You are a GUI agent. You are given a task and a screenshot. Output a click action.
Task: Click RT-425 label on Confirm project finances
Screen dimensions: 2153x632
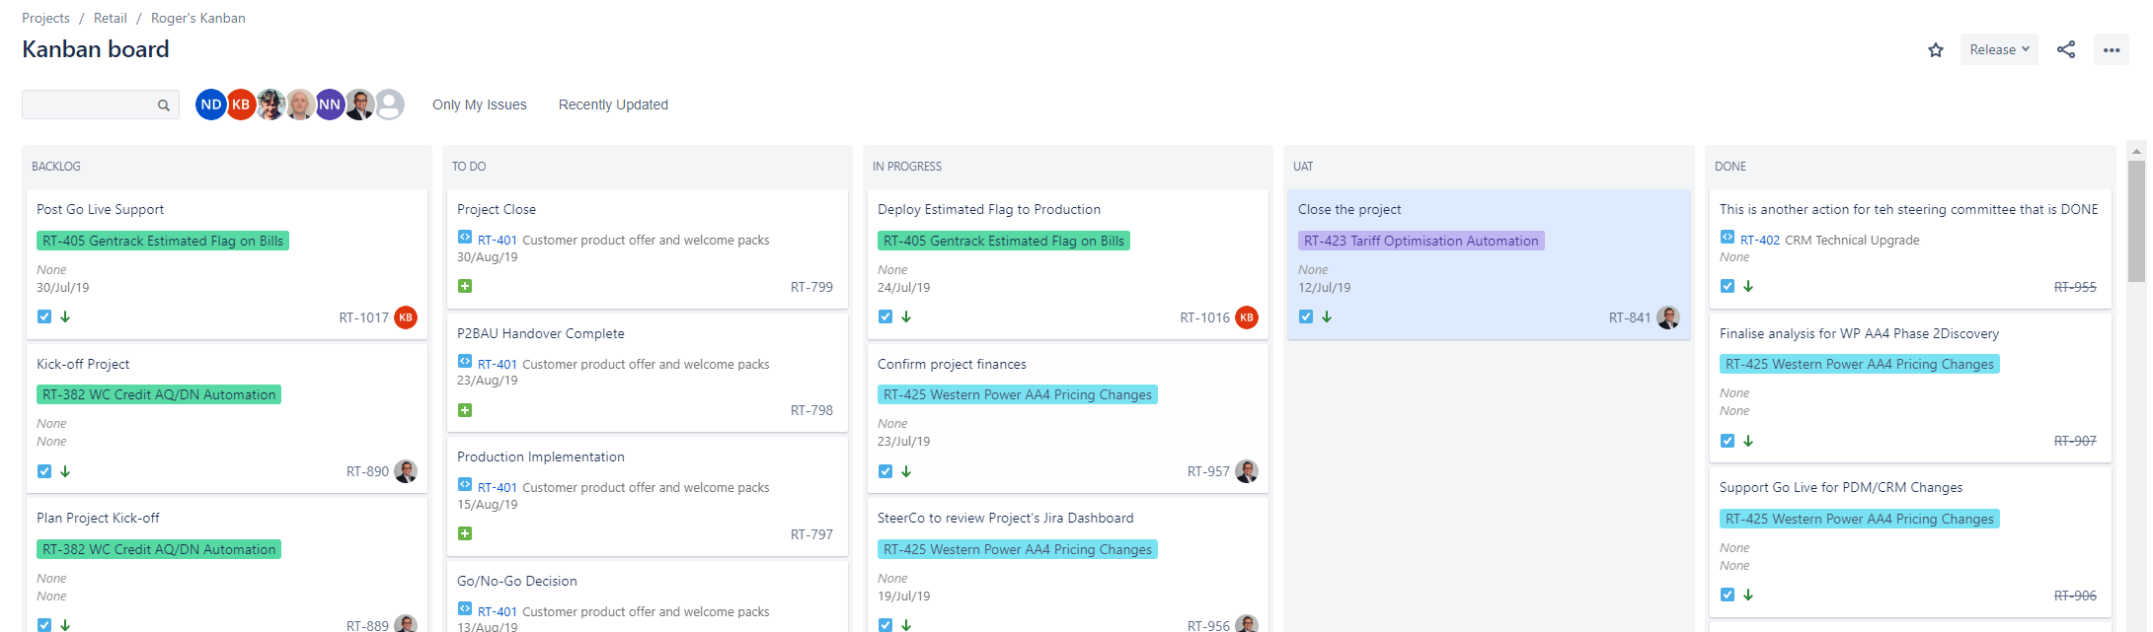1018,394
